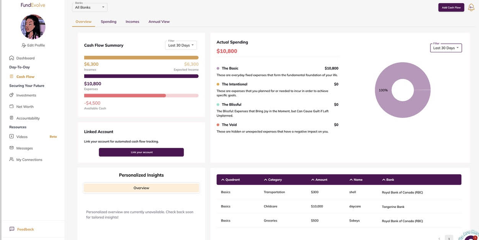Sort table by Category arrow
This screenshot has width=479, height=240.
266,180
